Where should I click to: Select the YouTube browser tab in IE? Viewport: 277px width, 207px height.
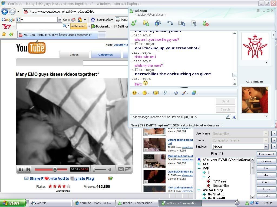pyautogui.click(x=58, y=35)
